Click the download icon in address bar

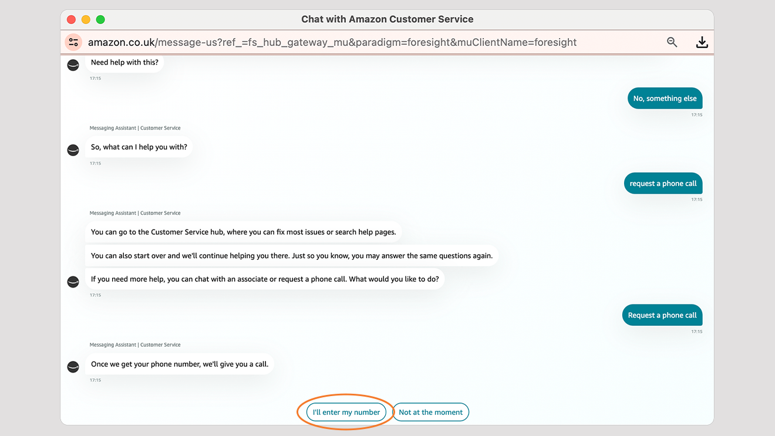[x=702, y=42]
